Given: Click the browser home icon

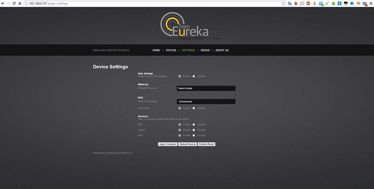Looking at the screenshot, I should click(x=20, y=3).
